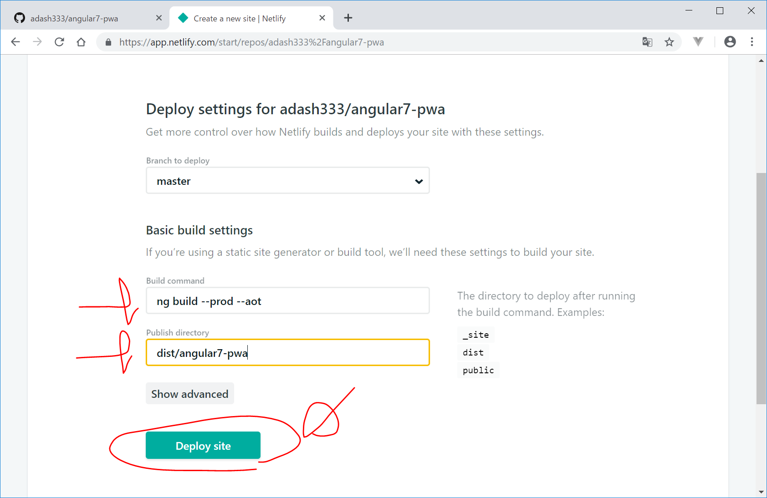Screen dimensions: 767x498
Task: Open the Chrome three-dot menu
Action: [x=752, y=42]
